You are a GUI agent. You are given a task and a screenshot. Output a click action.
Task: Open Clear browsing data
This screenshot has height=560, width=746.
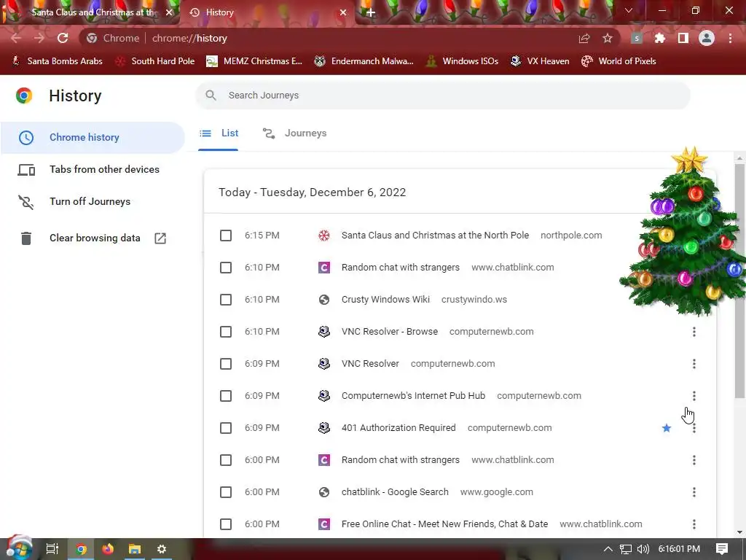click(x=93, y=238)
